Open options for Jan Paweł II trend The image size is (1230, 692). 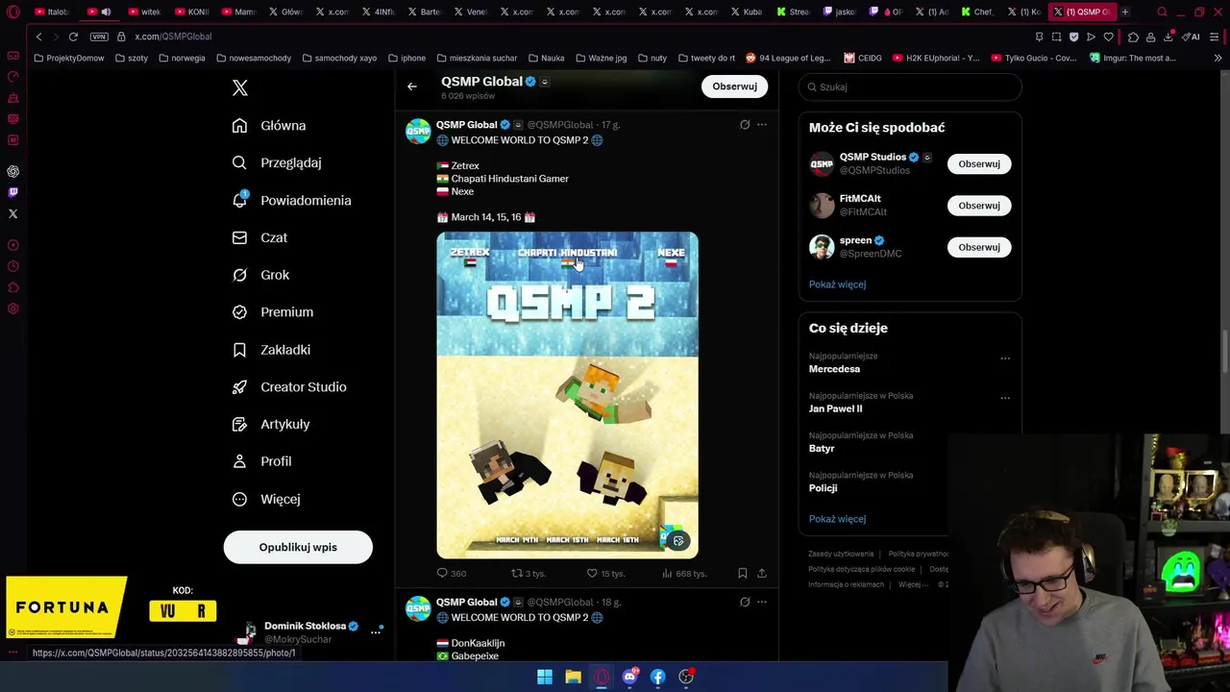(1005, 398)
